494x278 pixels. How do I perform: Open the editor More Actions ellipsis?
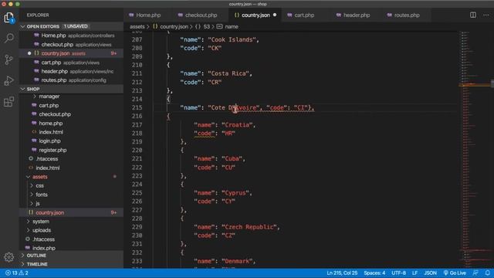coord(486,15)
